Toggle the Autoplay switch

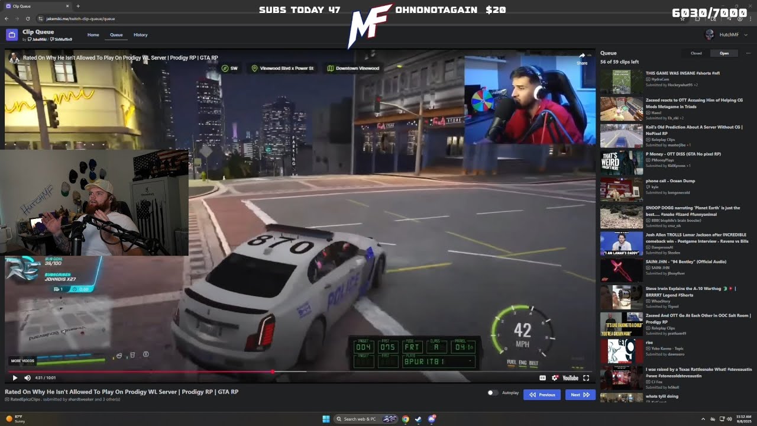point(492,393)
